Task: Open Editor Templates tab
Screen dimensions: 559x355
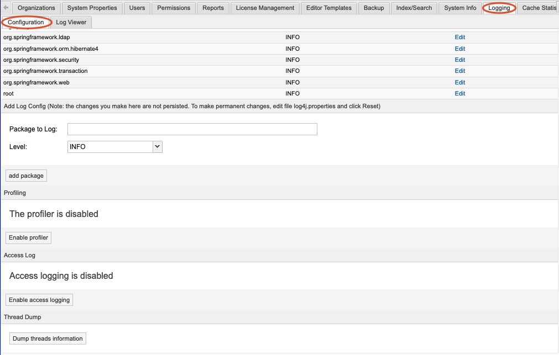Action: click(328, 8)
